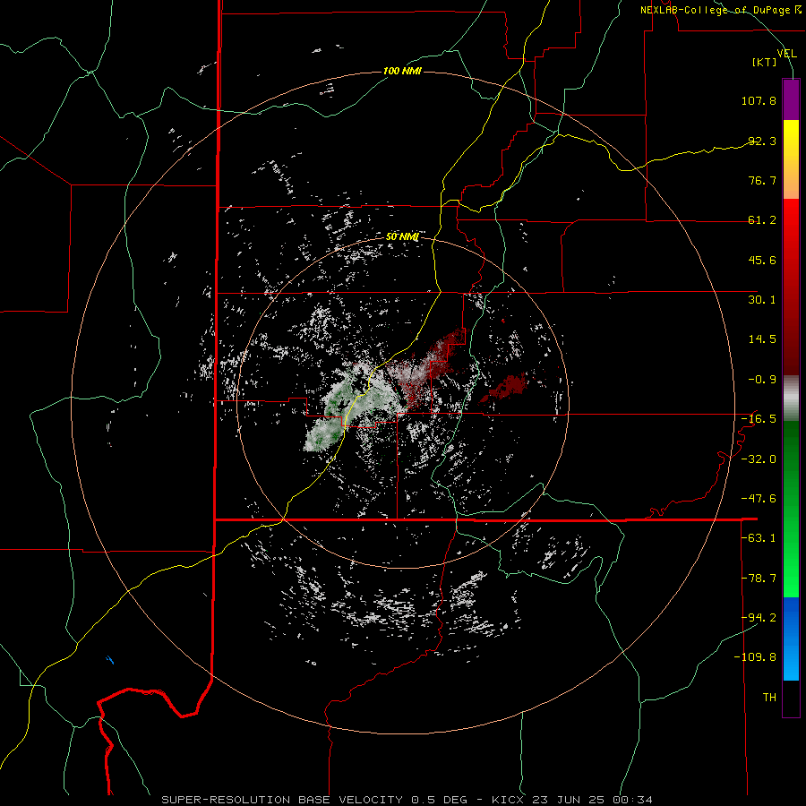Click the [KT] units label
The height and width of the screenshot is (806, 806).
[x=765, y=62]
